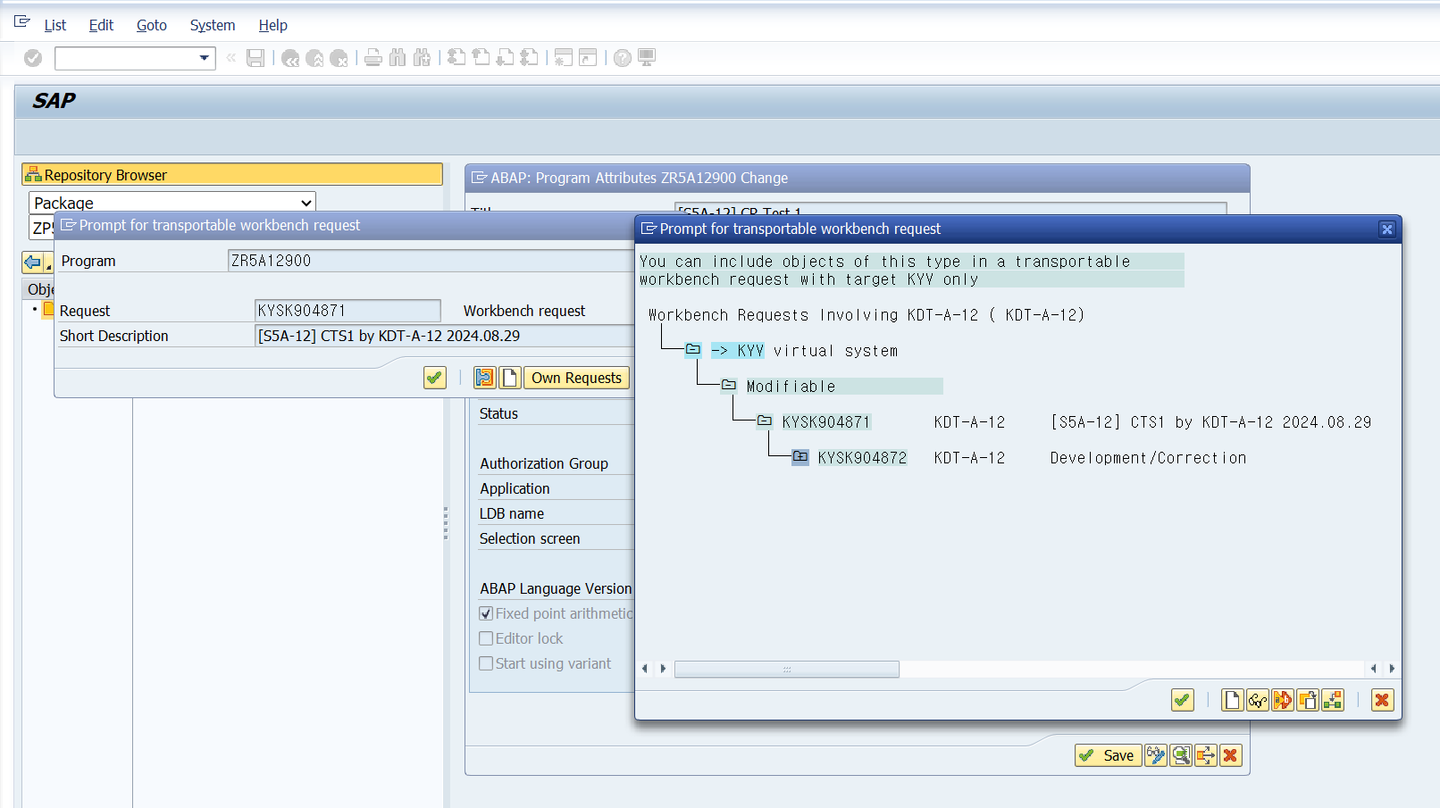The image size is (1440, 808).
Task: Click orange arrows icon in Program Attributes dialog
Action: tap(1206, 755)
